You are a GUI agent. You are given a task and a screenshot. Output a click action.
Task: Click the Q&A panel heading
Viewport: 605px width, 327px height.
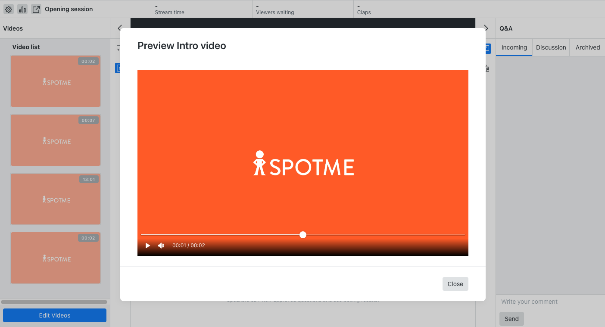click(x=506, y=28)
